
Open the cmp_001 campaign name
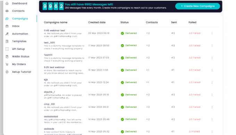[x=49, y=104]
